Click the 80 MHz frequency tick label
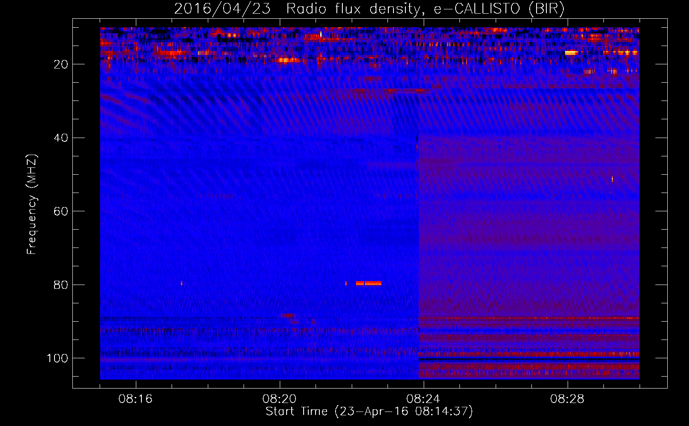 pyautogui.click(x=61, y=285)
